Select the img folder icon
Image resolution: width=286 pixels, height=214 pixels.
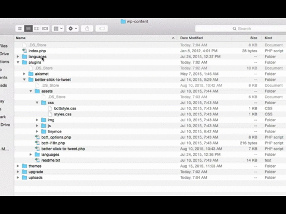click(x=43, y=120)
